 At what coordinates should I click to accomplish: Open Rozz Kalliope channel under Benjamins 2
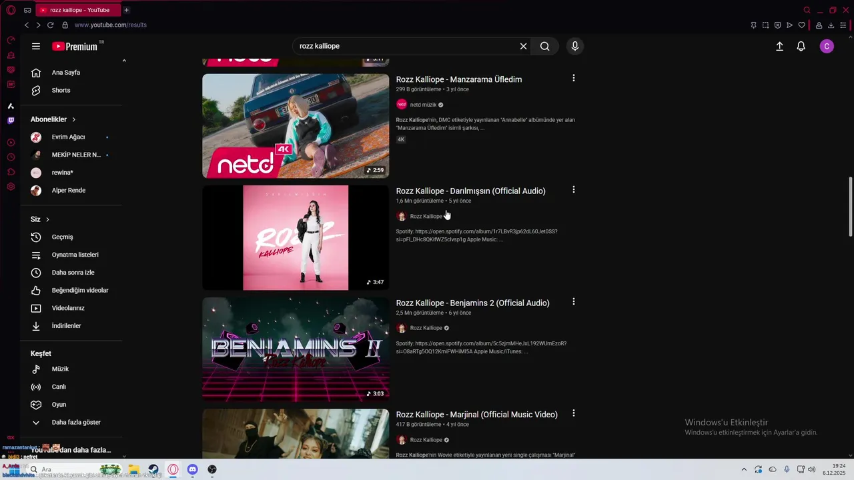tap(426, 328)
